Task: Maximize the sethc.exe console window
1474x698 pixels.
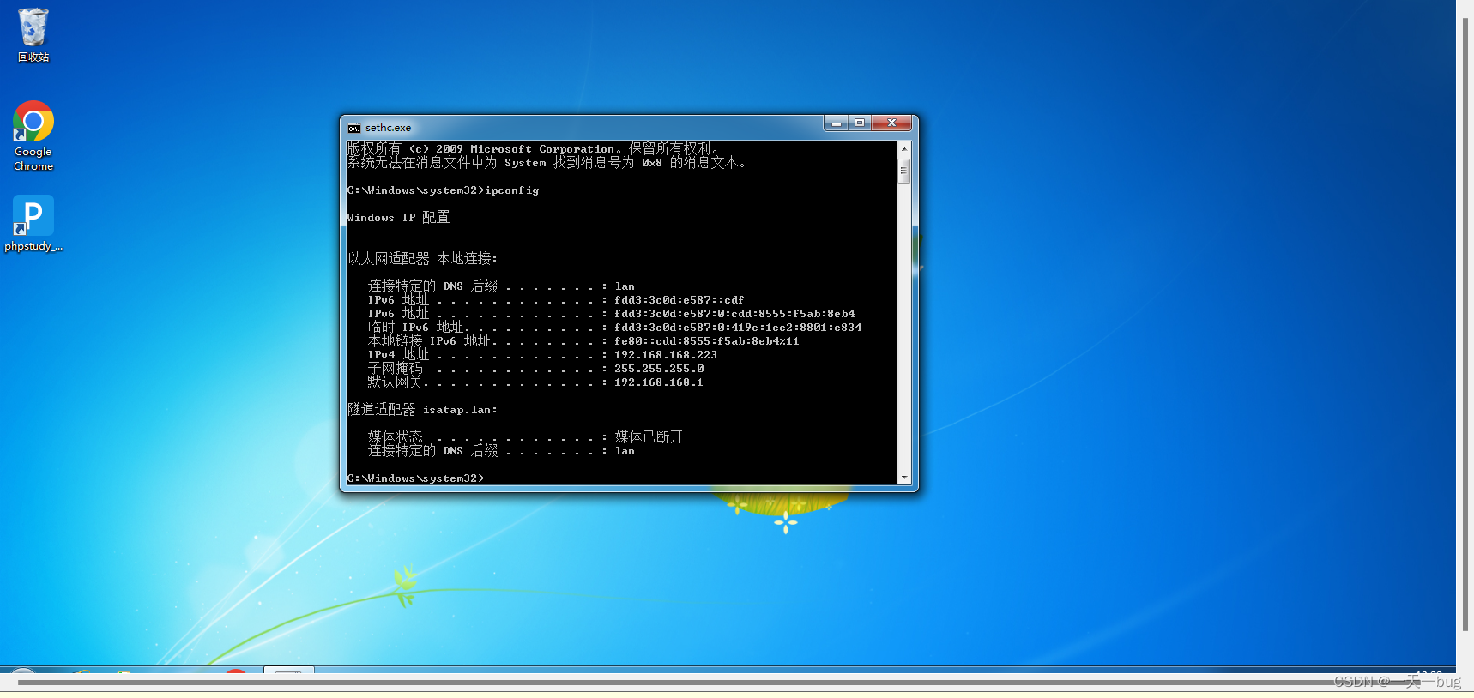Action: (860, 123)
